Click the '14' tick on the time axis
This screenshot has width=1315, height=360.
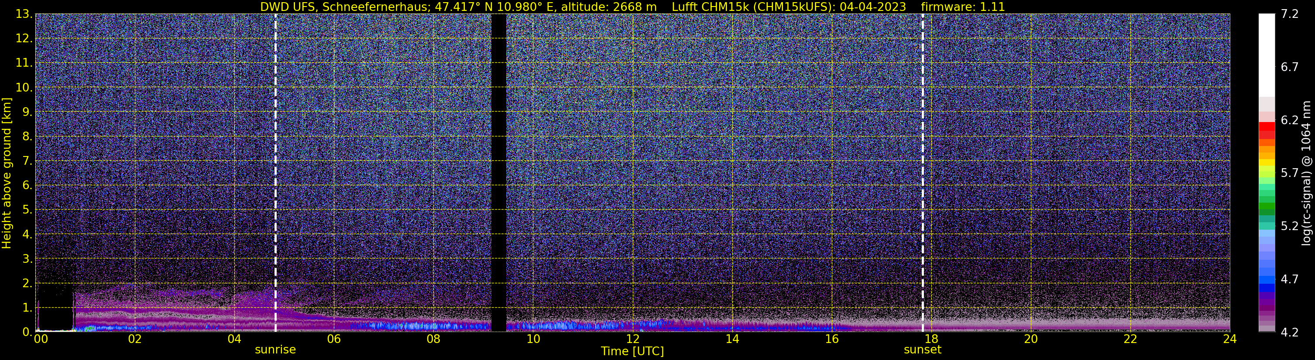click(732, 339)
